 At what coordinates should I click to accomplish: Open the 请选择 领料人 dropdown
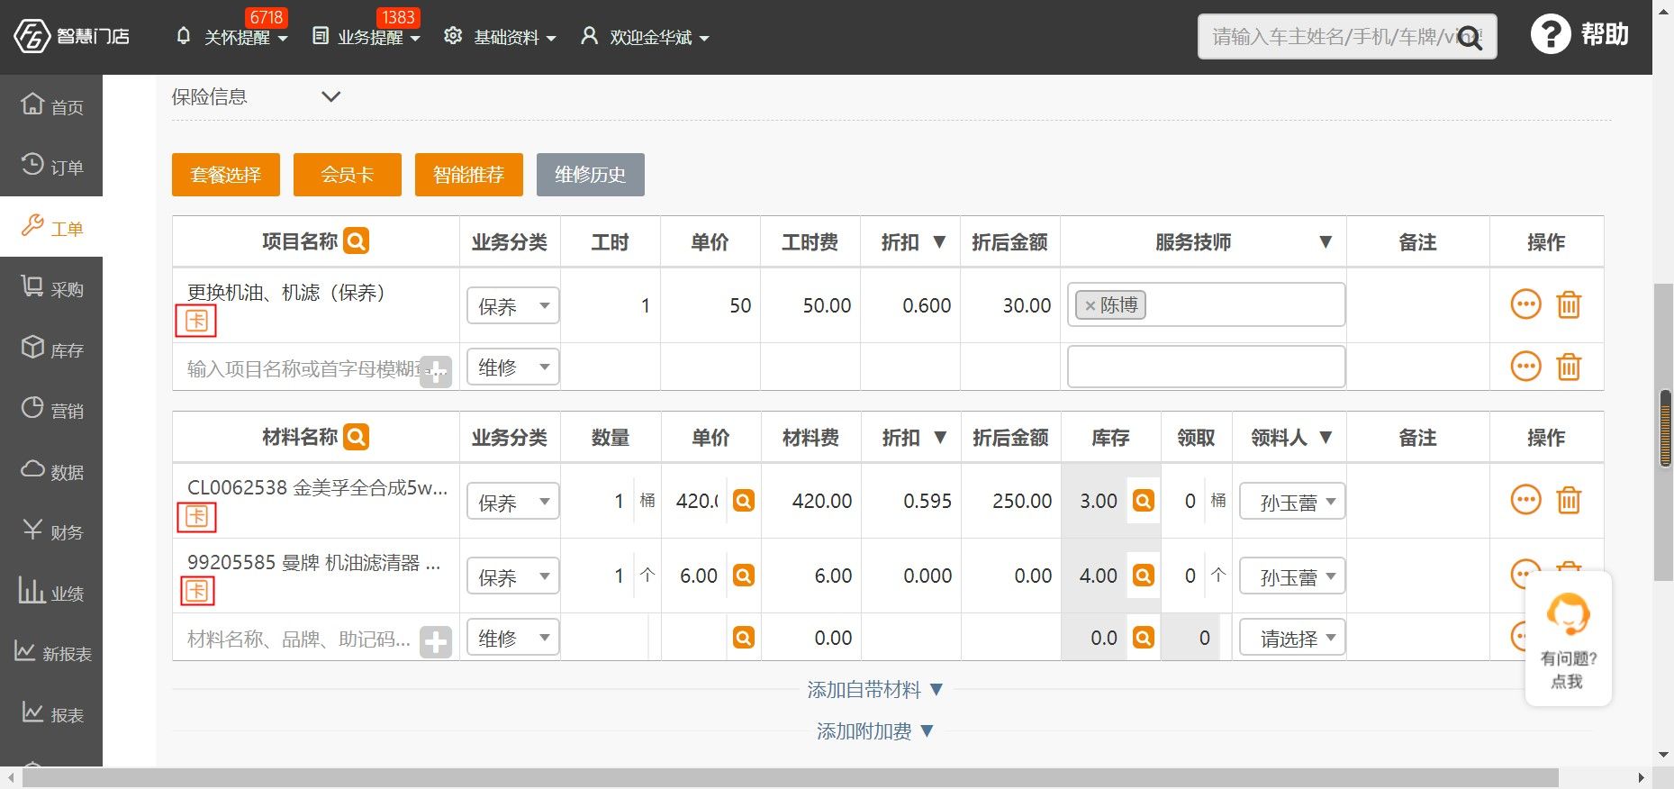click(x=1292, y=638)
